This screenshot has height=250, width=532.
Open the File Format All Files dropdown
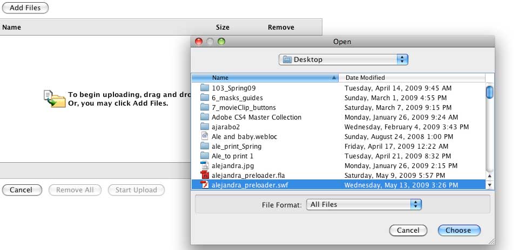(x=363, y=204)
